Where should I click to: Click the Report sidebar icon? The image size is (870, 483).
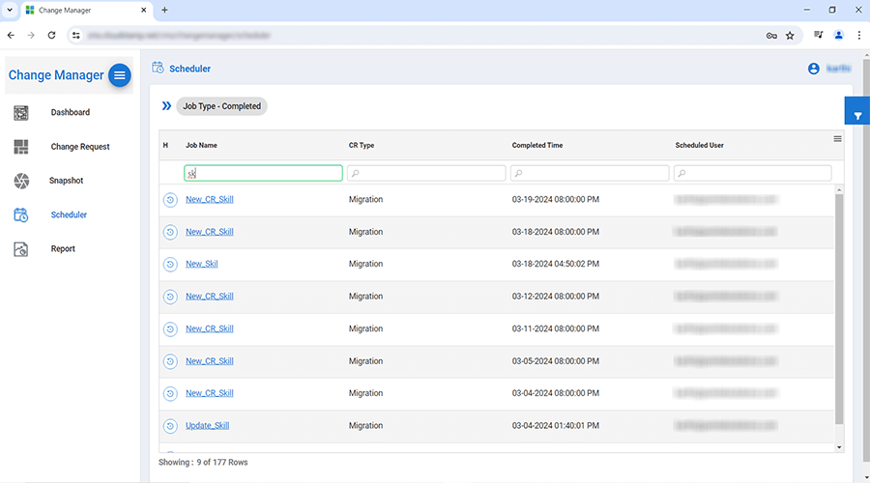point(21,249)
